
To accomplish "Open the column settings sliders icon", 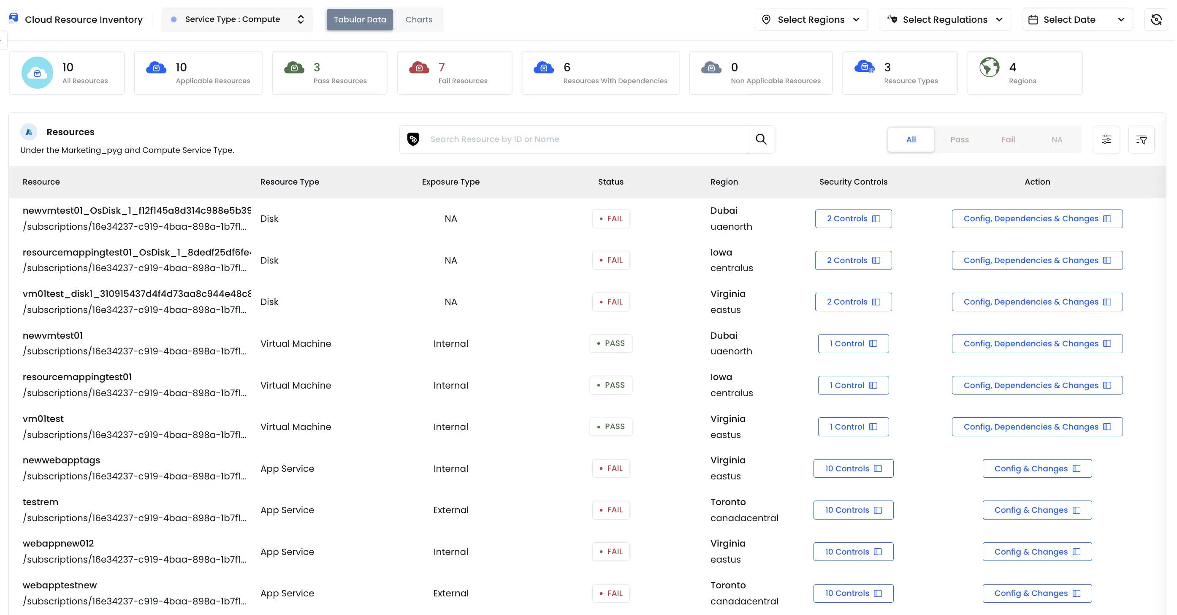I will click(1106, 139).
